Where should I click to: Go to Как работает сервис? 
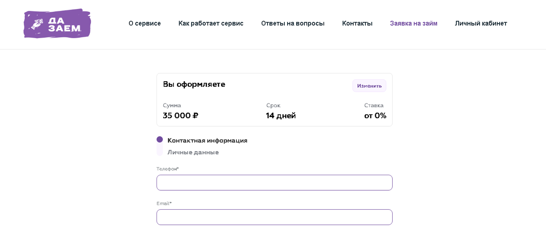(211, 23)
